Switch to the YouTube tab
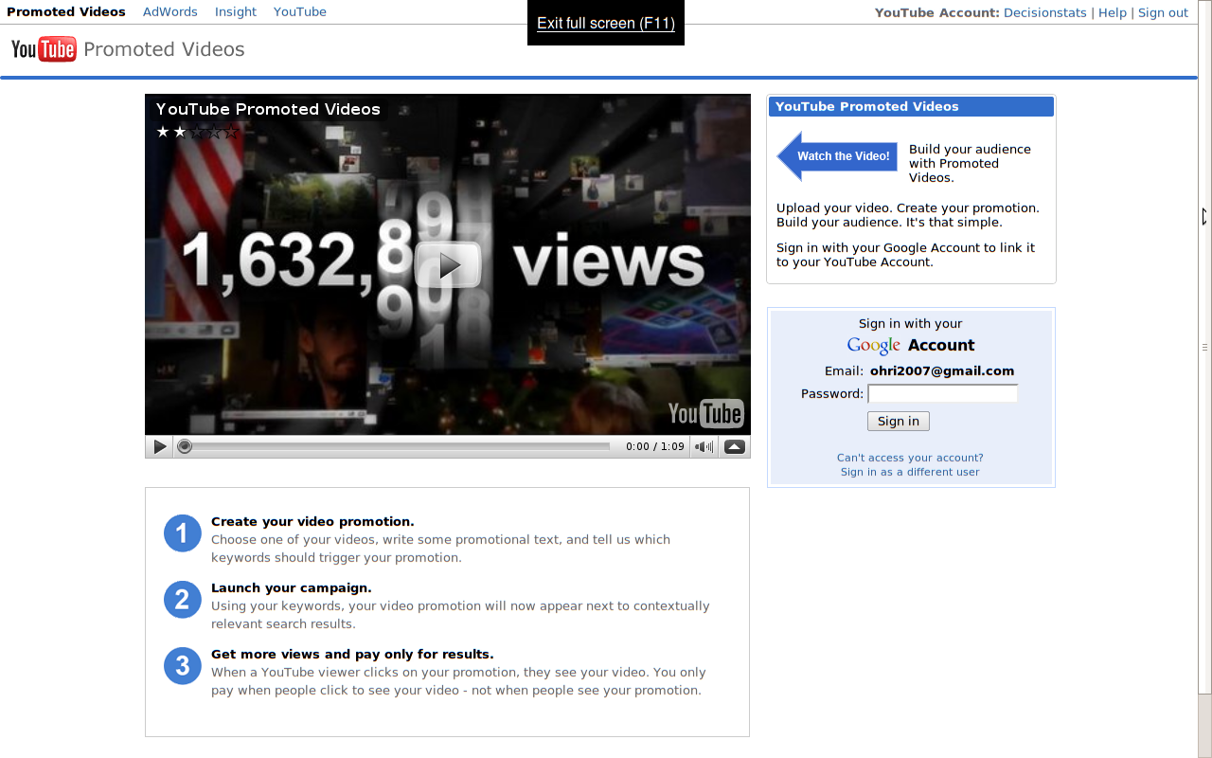This screenshot has width=1212, height=758. pyautogui.click(x=300, y=12)
